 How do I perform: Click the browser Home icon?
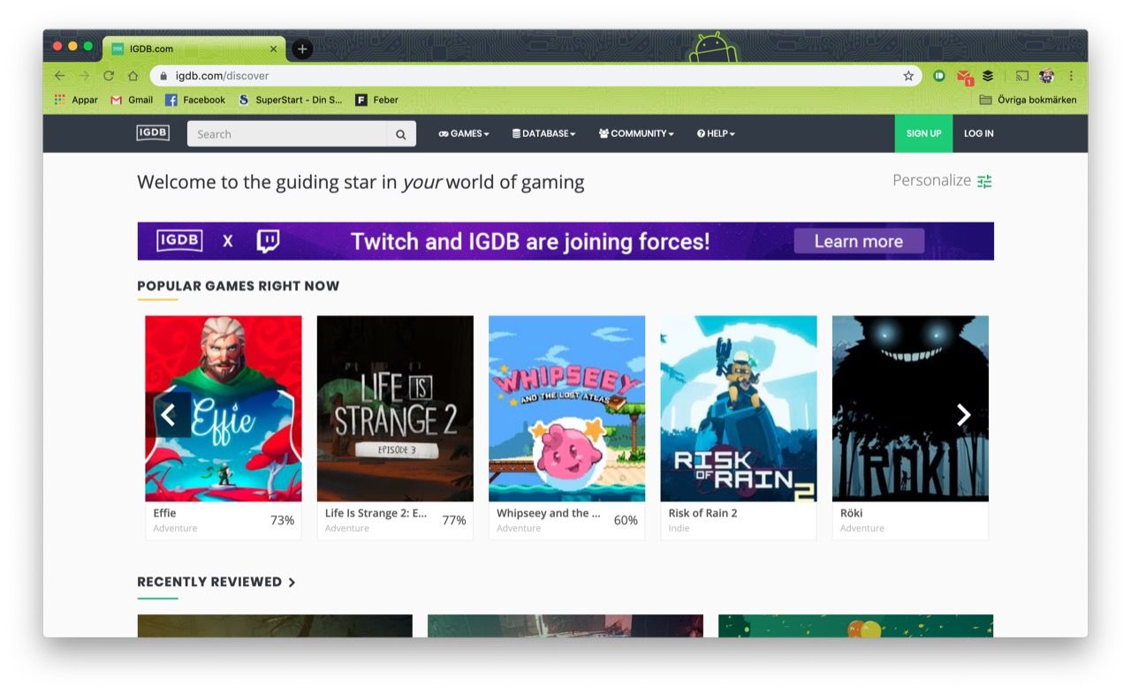pyautogui.click(x=133, y=76)
